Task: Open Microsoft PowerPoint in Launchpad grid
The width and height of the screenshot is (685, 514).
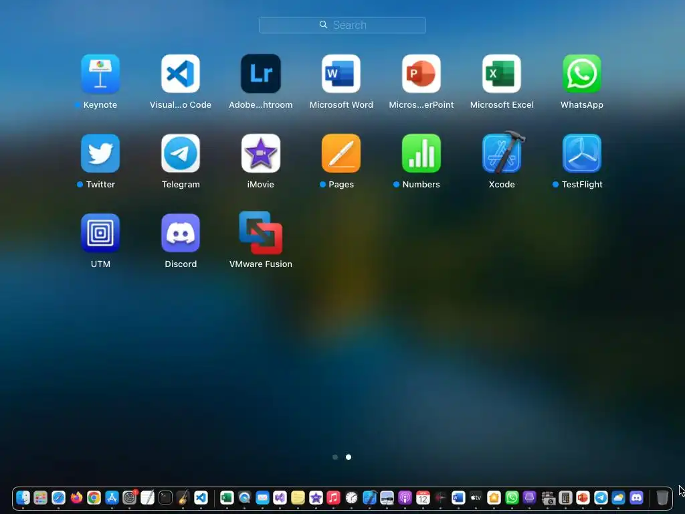Action: 421,74
